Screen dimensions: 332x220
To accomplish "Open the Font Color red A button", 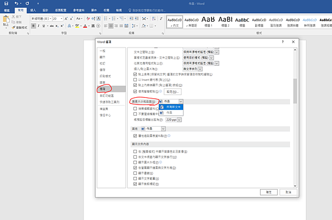I will [x=85, y=26].
